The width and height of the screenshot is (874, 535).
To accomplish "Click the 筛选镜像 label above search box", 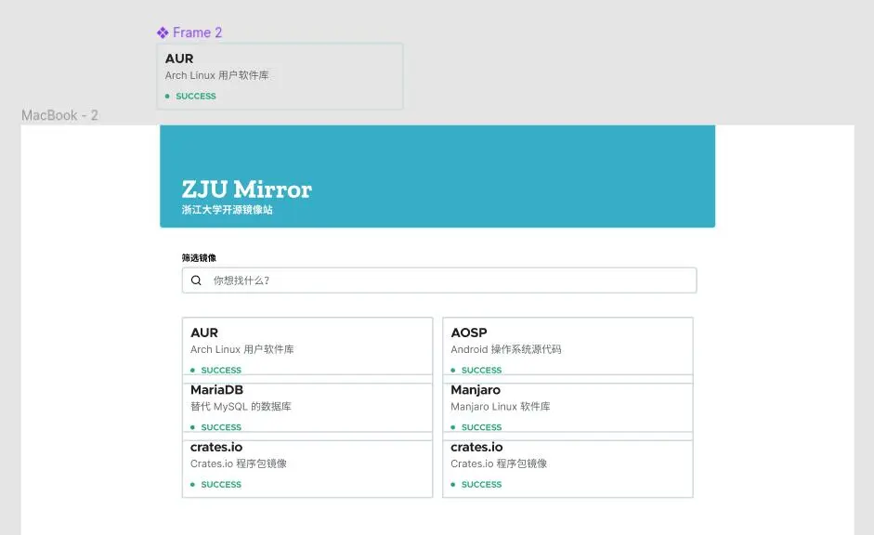I will (x=199, y=257).
